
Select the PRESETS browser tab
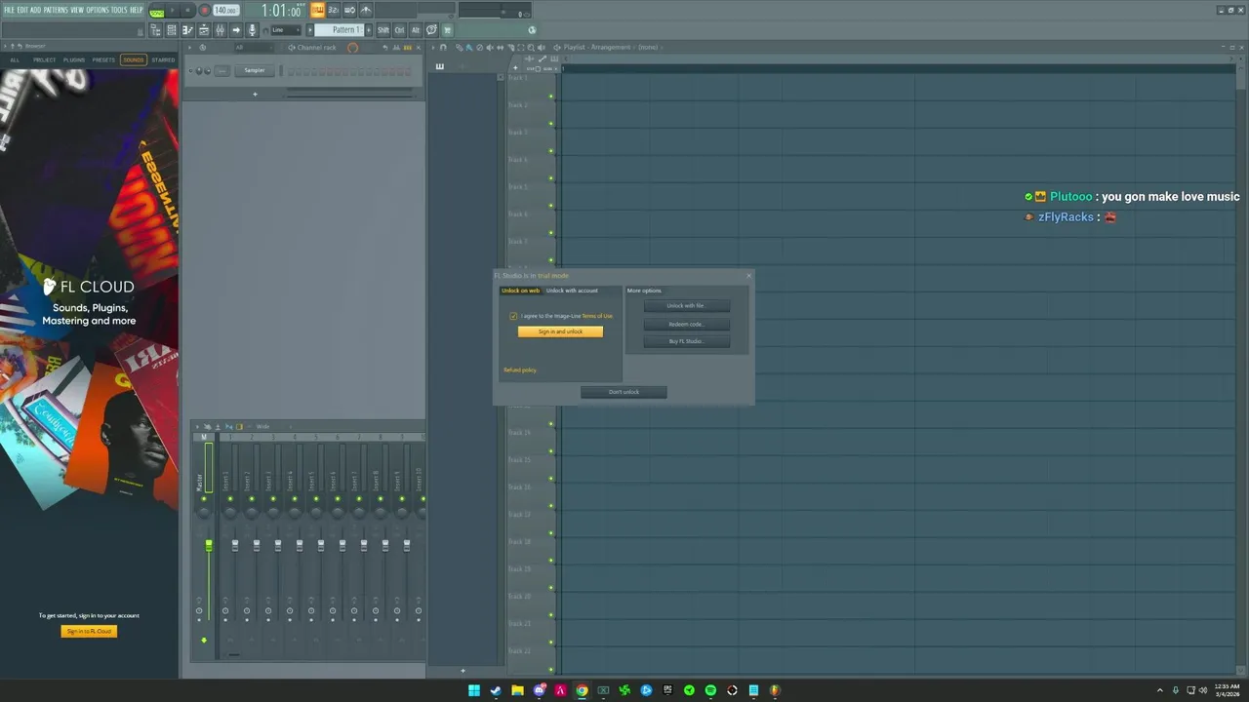click(x=103, y=59)
